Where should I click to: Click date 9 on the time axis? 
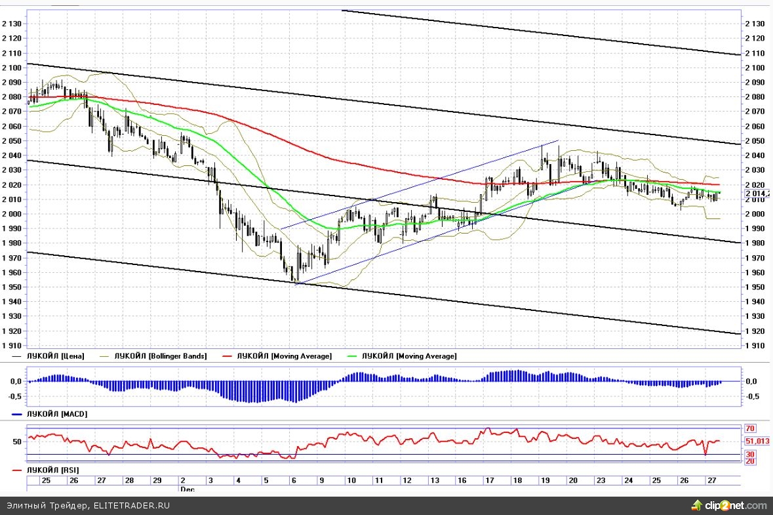pos(322,480)
